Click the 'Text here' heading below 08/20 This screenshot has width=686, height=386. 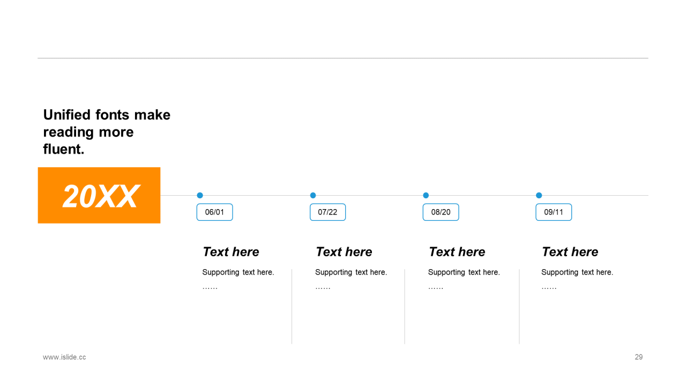pyautogui.click(x=457, y=252)
